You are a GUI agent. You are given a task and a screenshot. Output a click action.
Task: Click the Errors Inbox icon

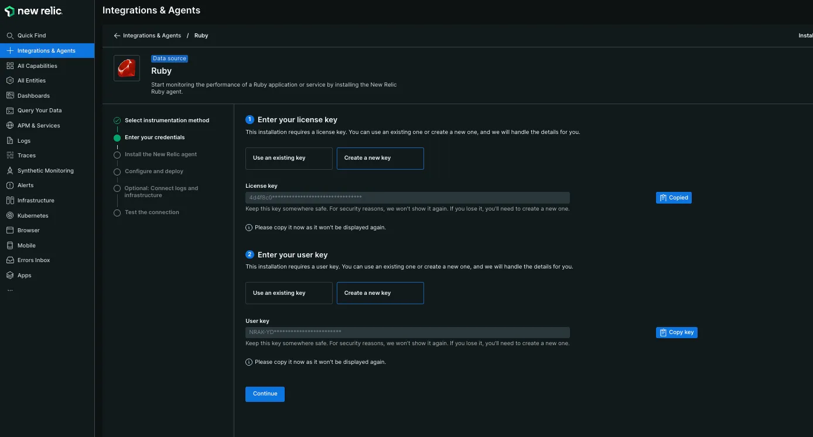(10, 260)
